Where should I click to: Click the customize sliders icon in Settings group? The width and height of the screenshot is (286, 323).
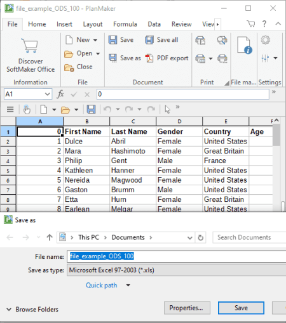[265, 58]
